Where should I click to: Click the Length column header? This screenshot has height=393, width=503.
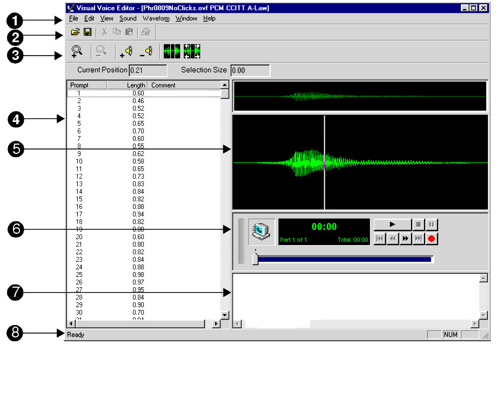pos(127,85)
